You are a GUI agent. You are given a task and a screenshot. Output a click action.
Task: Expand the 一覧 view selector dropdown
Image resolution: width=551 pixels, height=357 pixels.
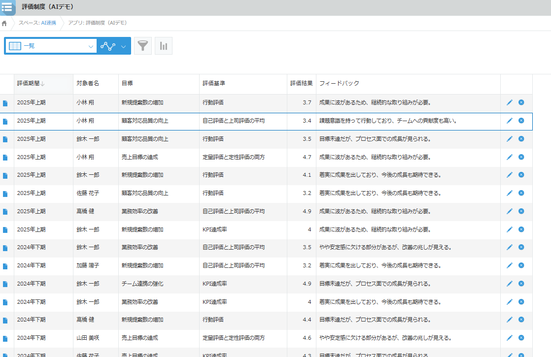tap(91, 46)
